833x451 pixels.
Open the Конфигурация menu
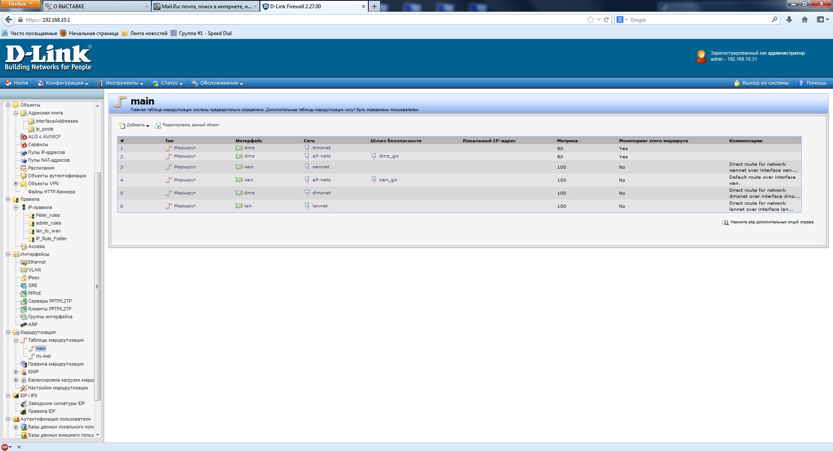pos(63,83)
